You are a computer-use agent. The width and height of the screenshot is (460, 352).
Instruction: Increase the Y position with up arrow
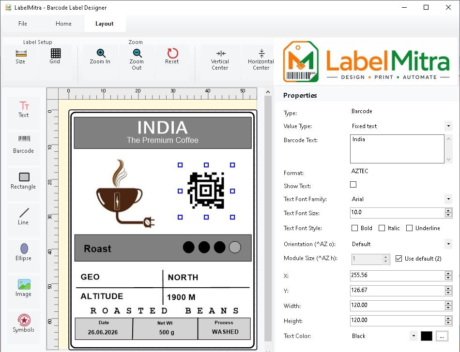click(448, 289)
